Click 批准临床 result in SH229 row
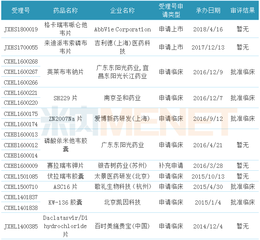The image size is (260, 240). coord(243,98)
